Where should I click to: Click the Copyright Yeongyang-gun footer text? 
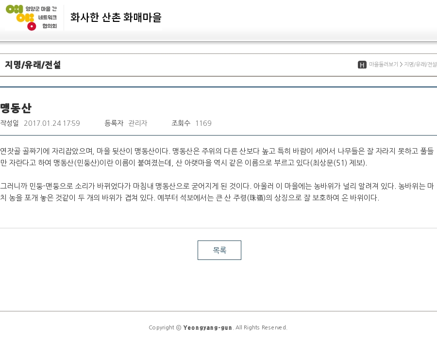click(218, 327)
